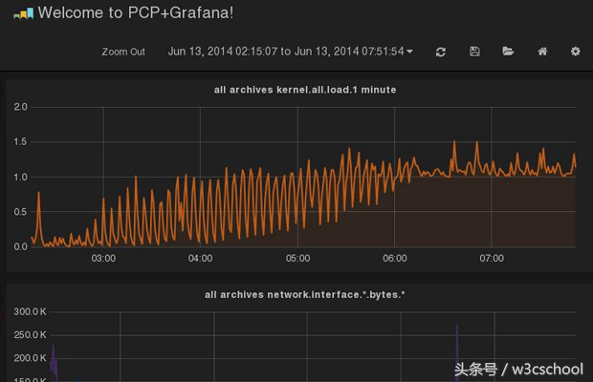Go to home dashboard via house icon
The image size is (593, 382).
[x=542, y=51]
